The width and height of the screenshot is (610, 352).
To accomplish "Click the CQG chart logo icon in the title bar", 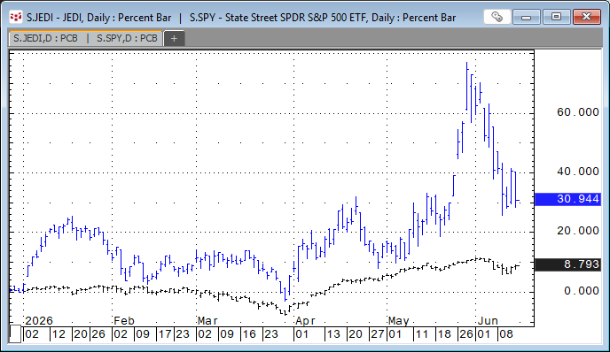I will click(16, 17).
